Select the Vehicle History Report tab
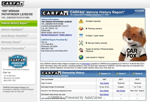150x102 pixels. [x=18, y=23]
